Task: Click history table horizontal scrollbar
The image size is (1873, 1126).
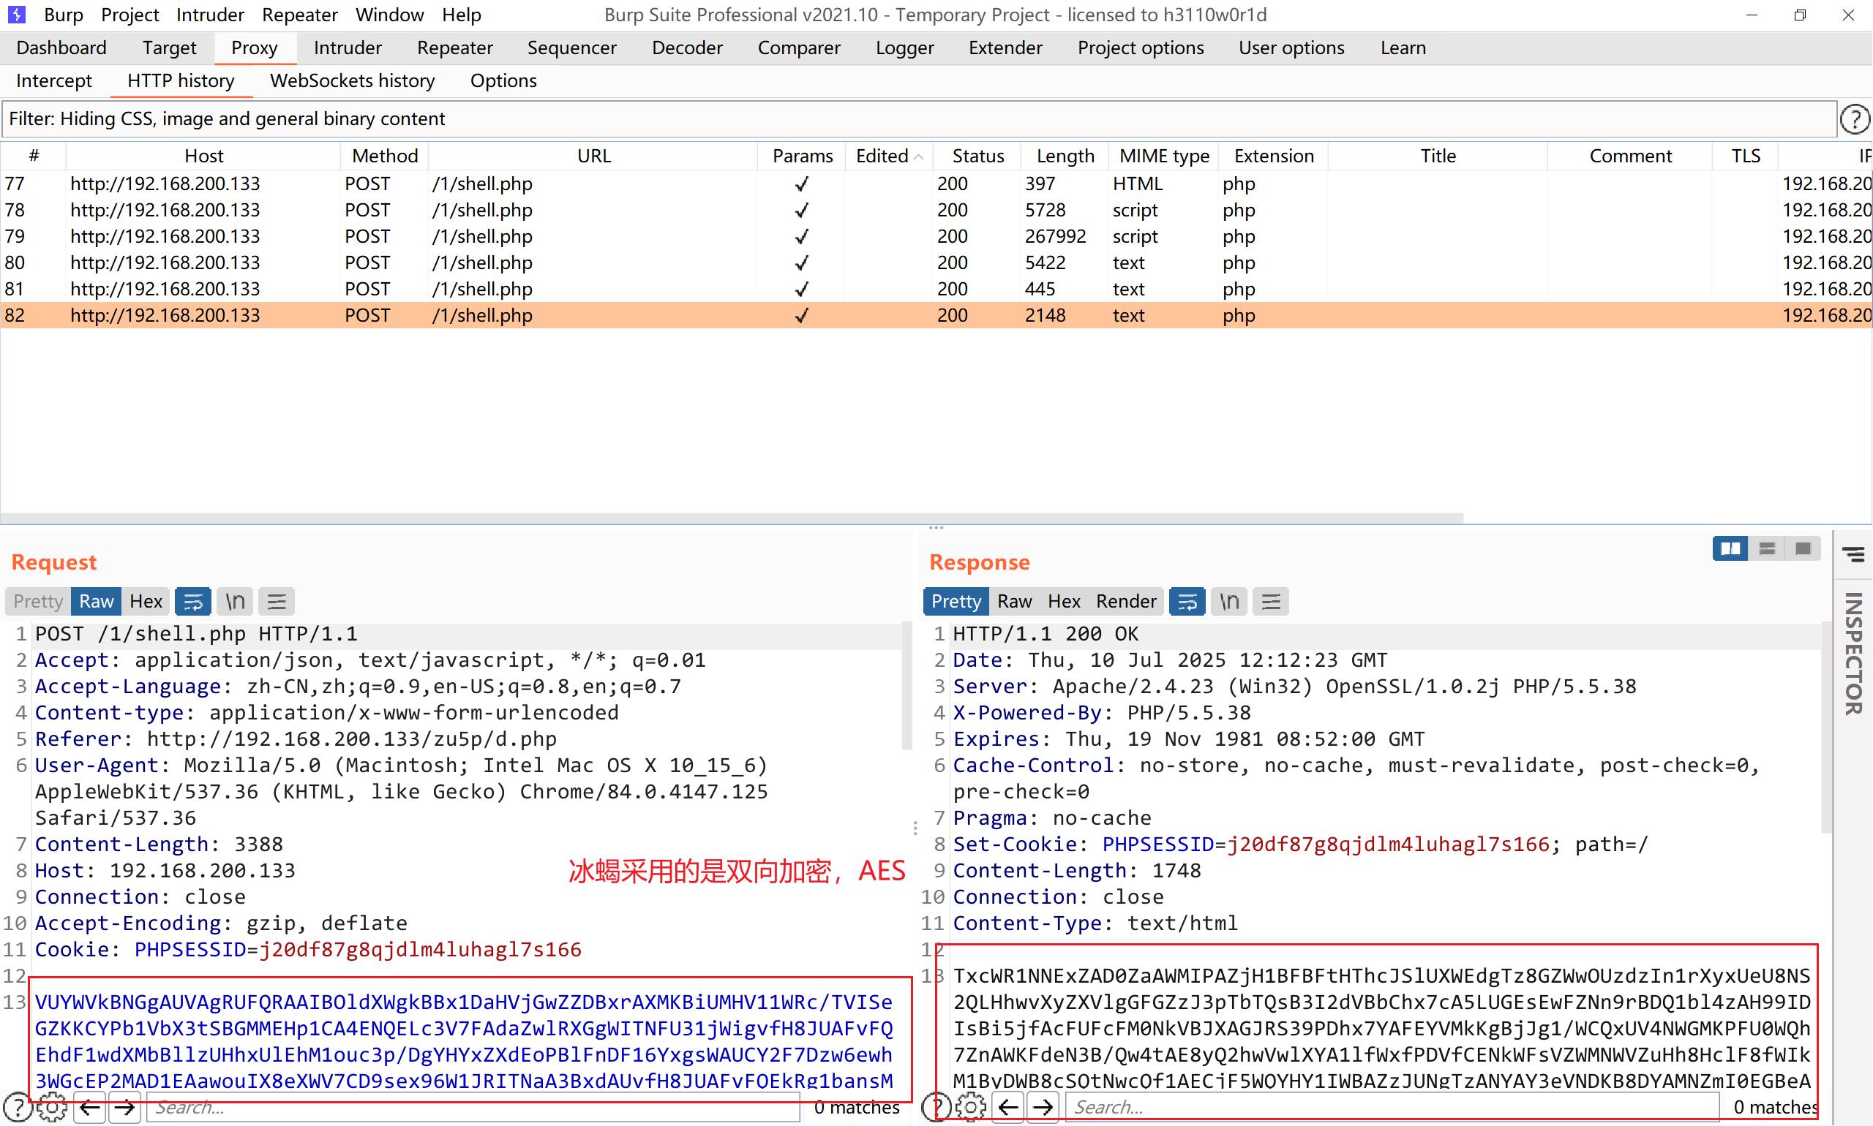Action: point(731,518)
